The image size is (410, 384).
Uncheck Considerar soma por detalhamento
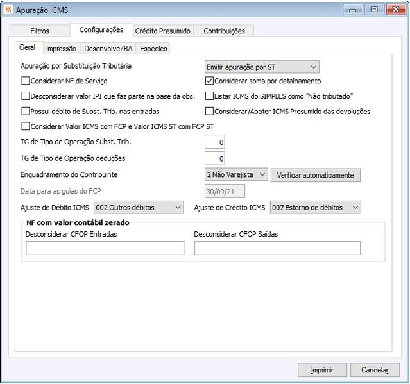click(x=209, y=81)
